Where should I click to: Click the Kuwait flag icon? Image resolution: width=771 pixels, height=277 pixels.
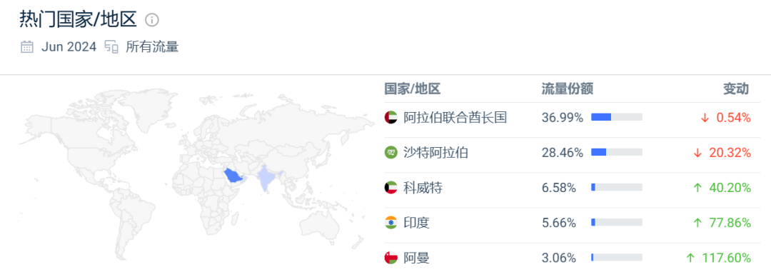[x=390, y=188]
